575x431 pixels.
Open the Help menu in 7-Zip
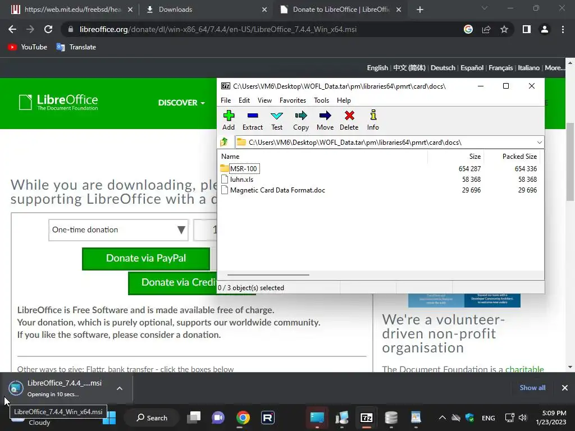[x=344, y=100]
